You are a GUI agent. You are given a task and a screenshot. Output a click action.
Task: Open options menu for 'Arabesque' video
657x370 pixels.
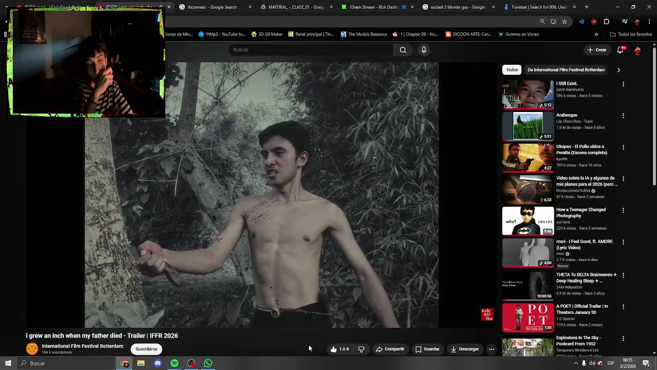[623, 116]
